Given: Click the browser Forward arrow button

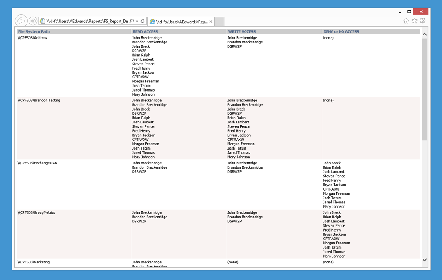Looking at the screenshot, I should (33, 21).
